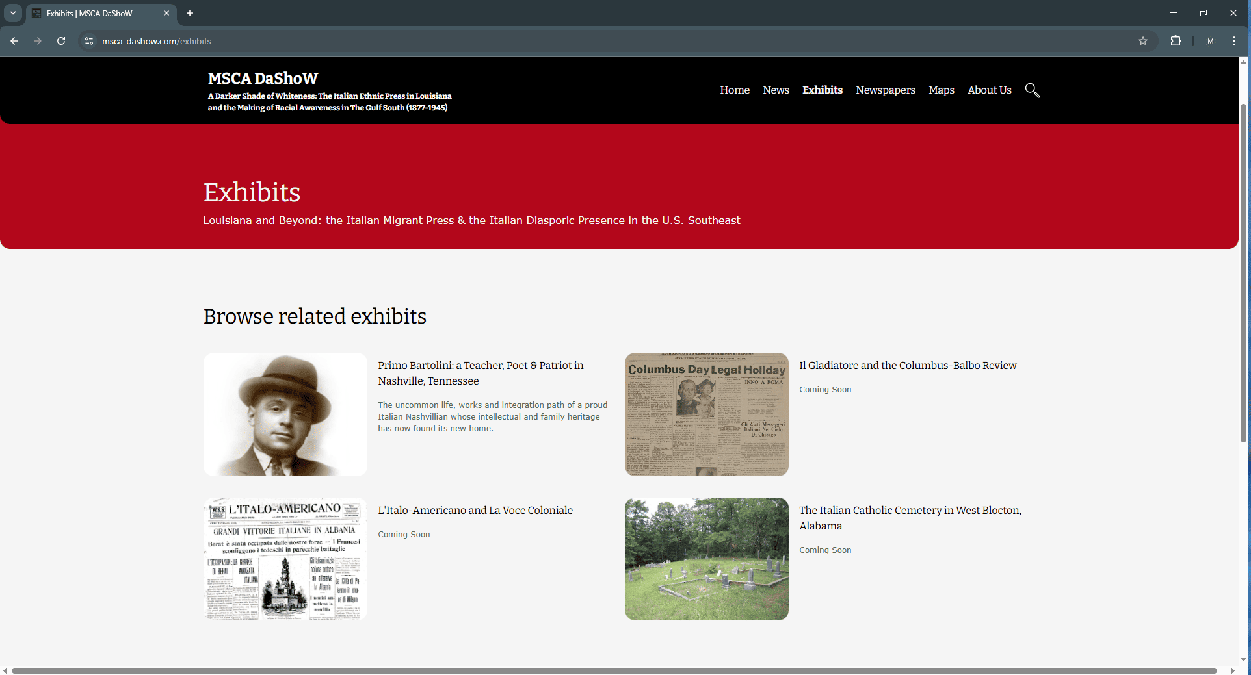
Task: Click the Columbus Day newspaper thumbnail
Action: click(706, 414)
